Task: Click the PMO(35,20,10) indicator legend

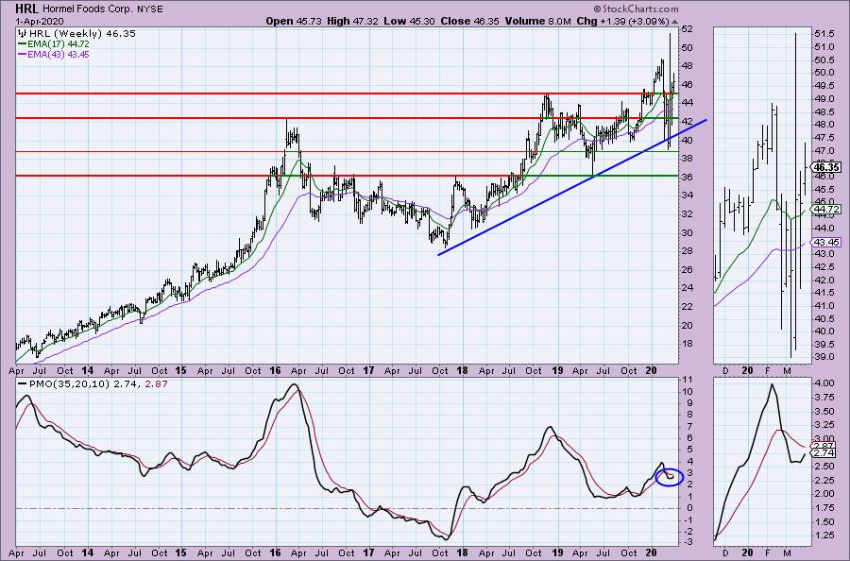Action: click(x=93, y=383)
